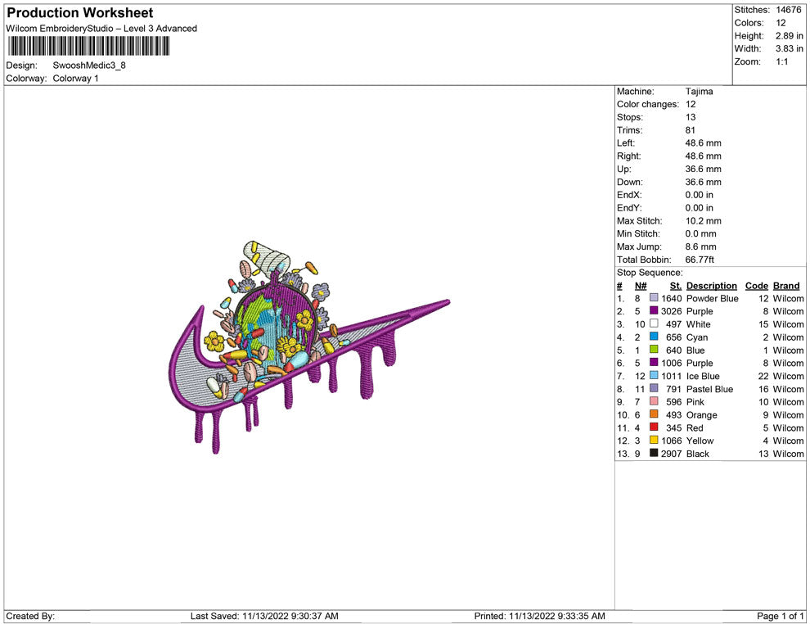The image size is (810, 624).
Task: Click the Min Stitch value 0.0 mm
Action: click(700, 233)
